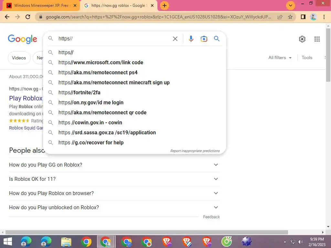Choose suggestion remoteconnect minecraft sign up
Screen dimensions: 331x248
(x=134, y=82)
